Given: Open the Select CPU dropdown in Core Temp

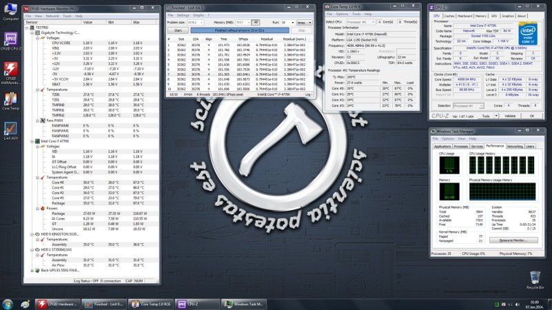Looking at the screenshot, I should click(373, 22).
